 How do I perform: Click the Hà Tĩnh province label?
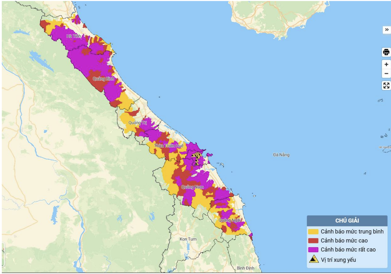(x=73, y=36)
